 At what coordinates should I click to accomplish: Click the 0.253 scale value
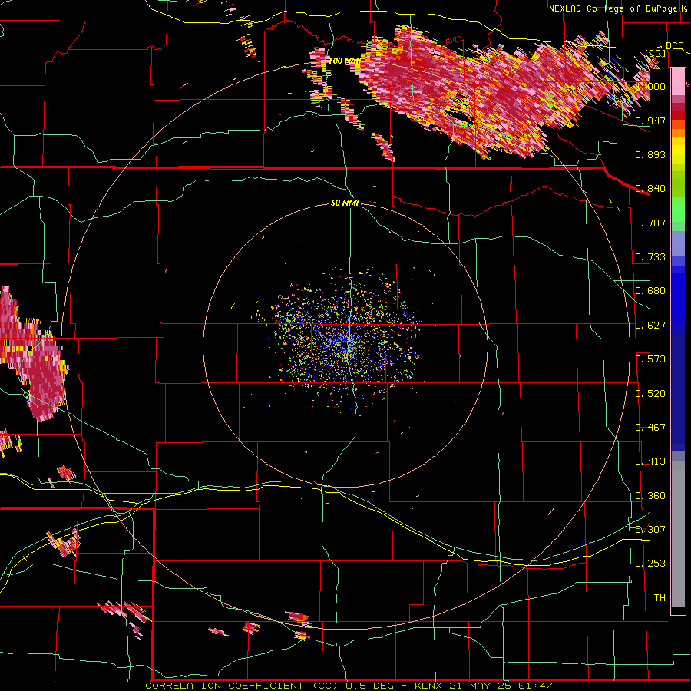tap(650, 564)
